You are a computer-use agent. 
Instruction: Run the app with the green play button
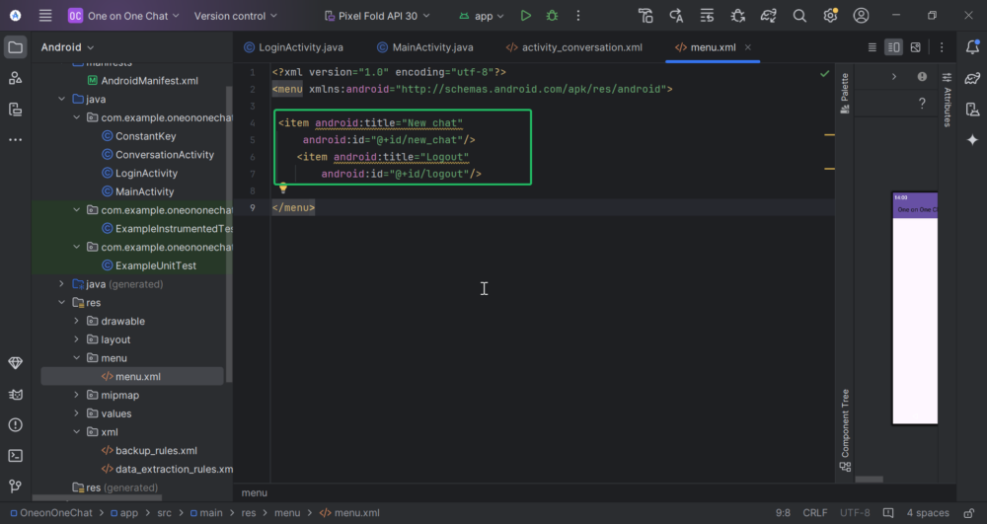[526, 16]
